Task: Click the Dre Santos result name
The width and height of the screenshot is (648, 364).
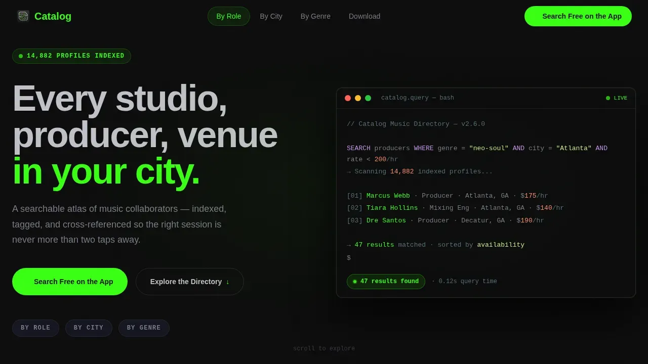Action: (x=386, y=221)
